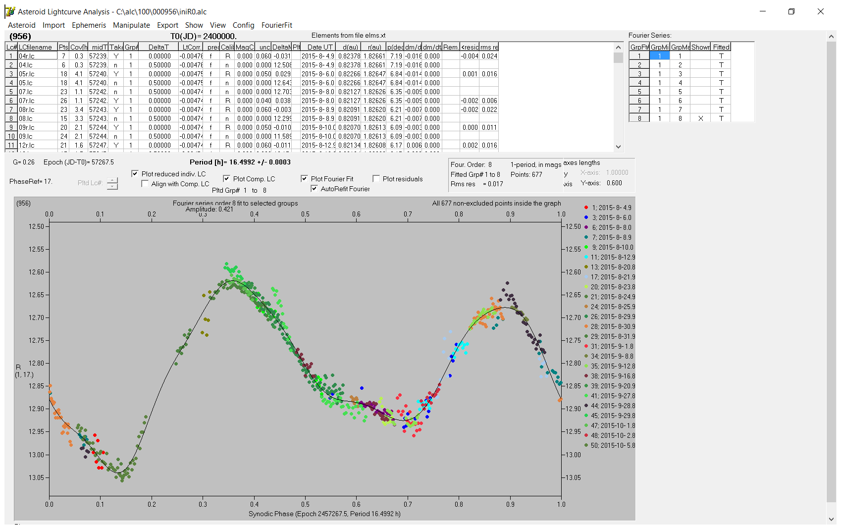Click the X-axis length value 1.00000
The height and width of the screenshot is (529, 841).
(x=617, y=173)
